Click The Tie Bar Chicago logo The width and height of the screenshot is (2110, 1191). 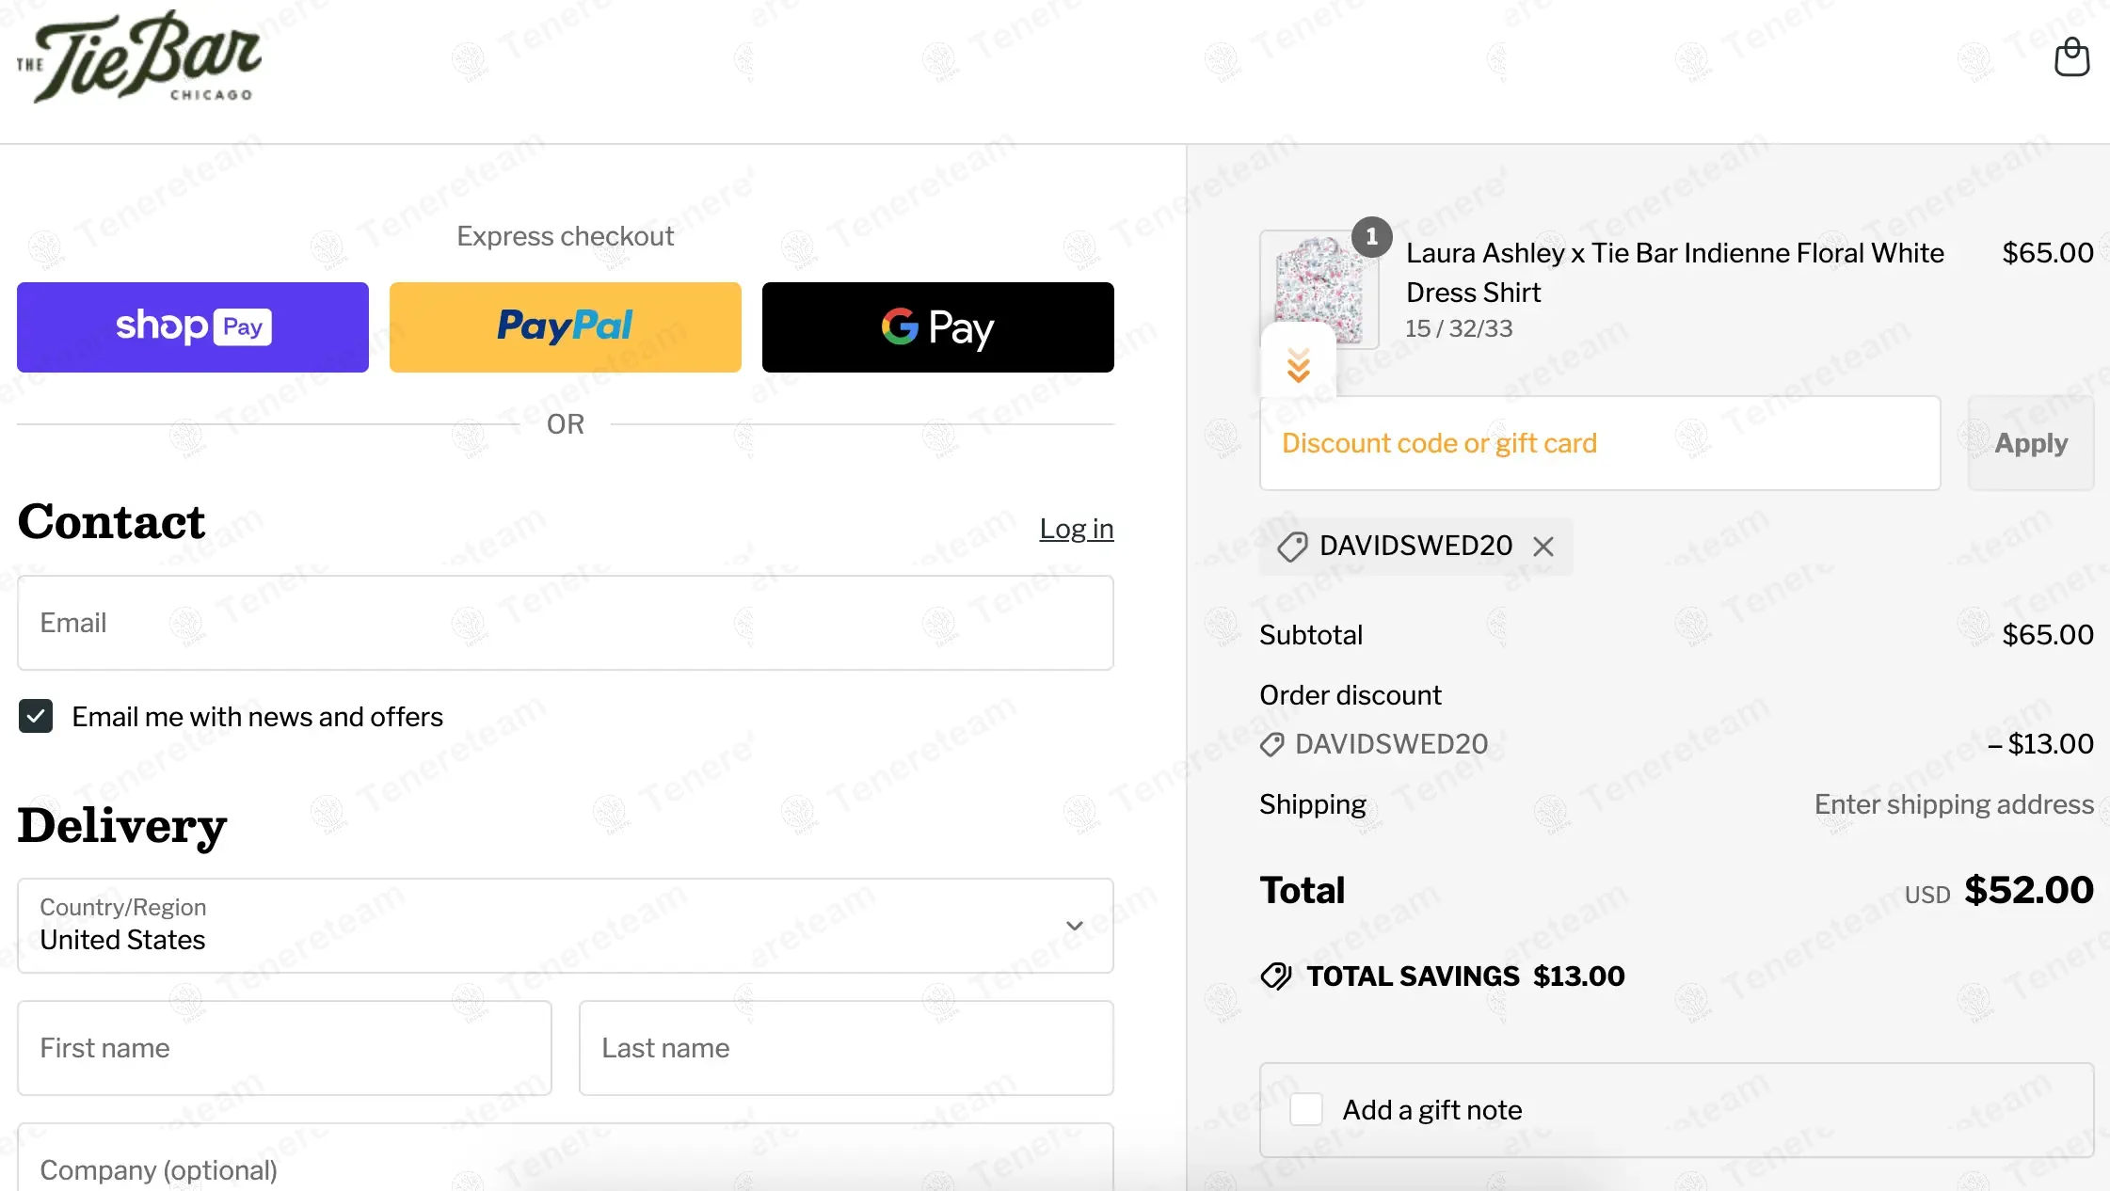(139, 58)
